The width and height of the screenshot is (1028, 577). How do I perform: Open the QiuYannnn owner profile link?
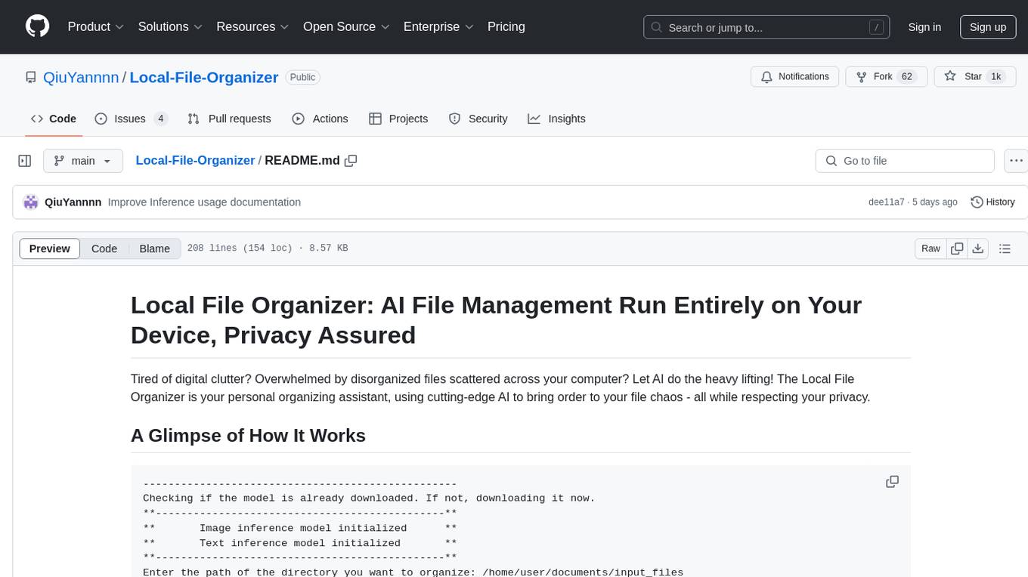point(81,77)
